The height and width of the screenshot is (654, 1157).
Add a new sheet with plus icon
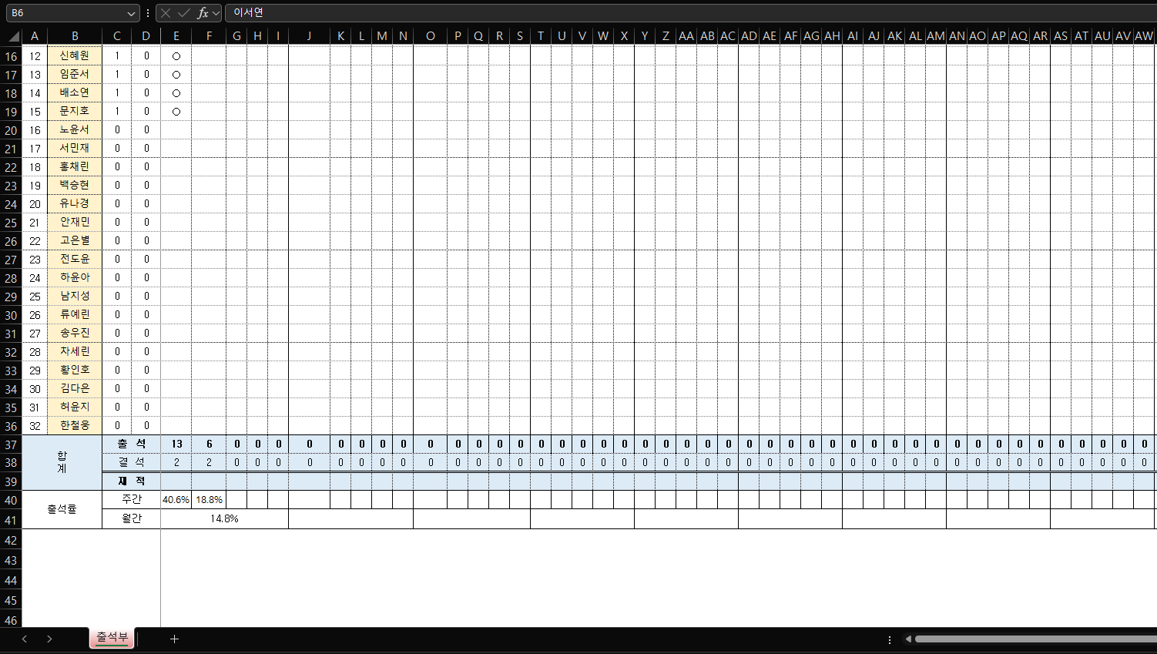click(x=174, y=639)
